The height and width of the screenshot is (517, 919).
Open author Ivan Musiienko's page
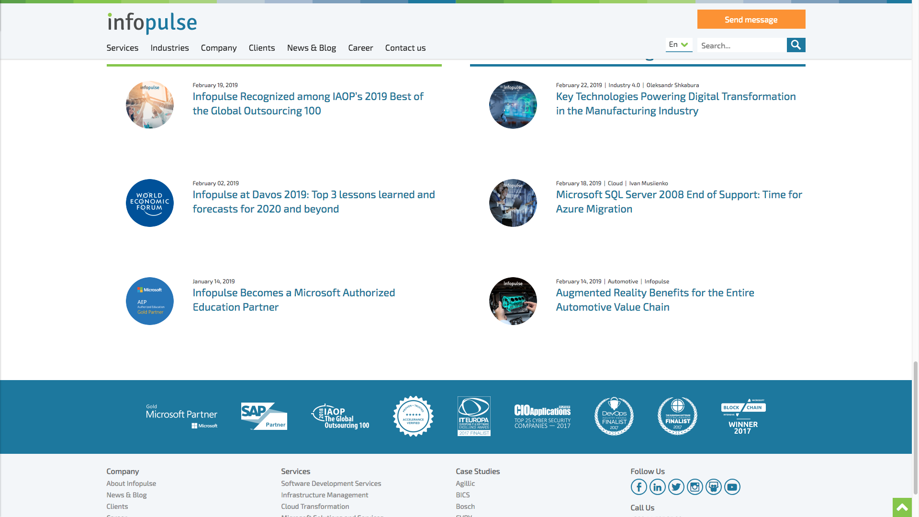tap(649, 183)
